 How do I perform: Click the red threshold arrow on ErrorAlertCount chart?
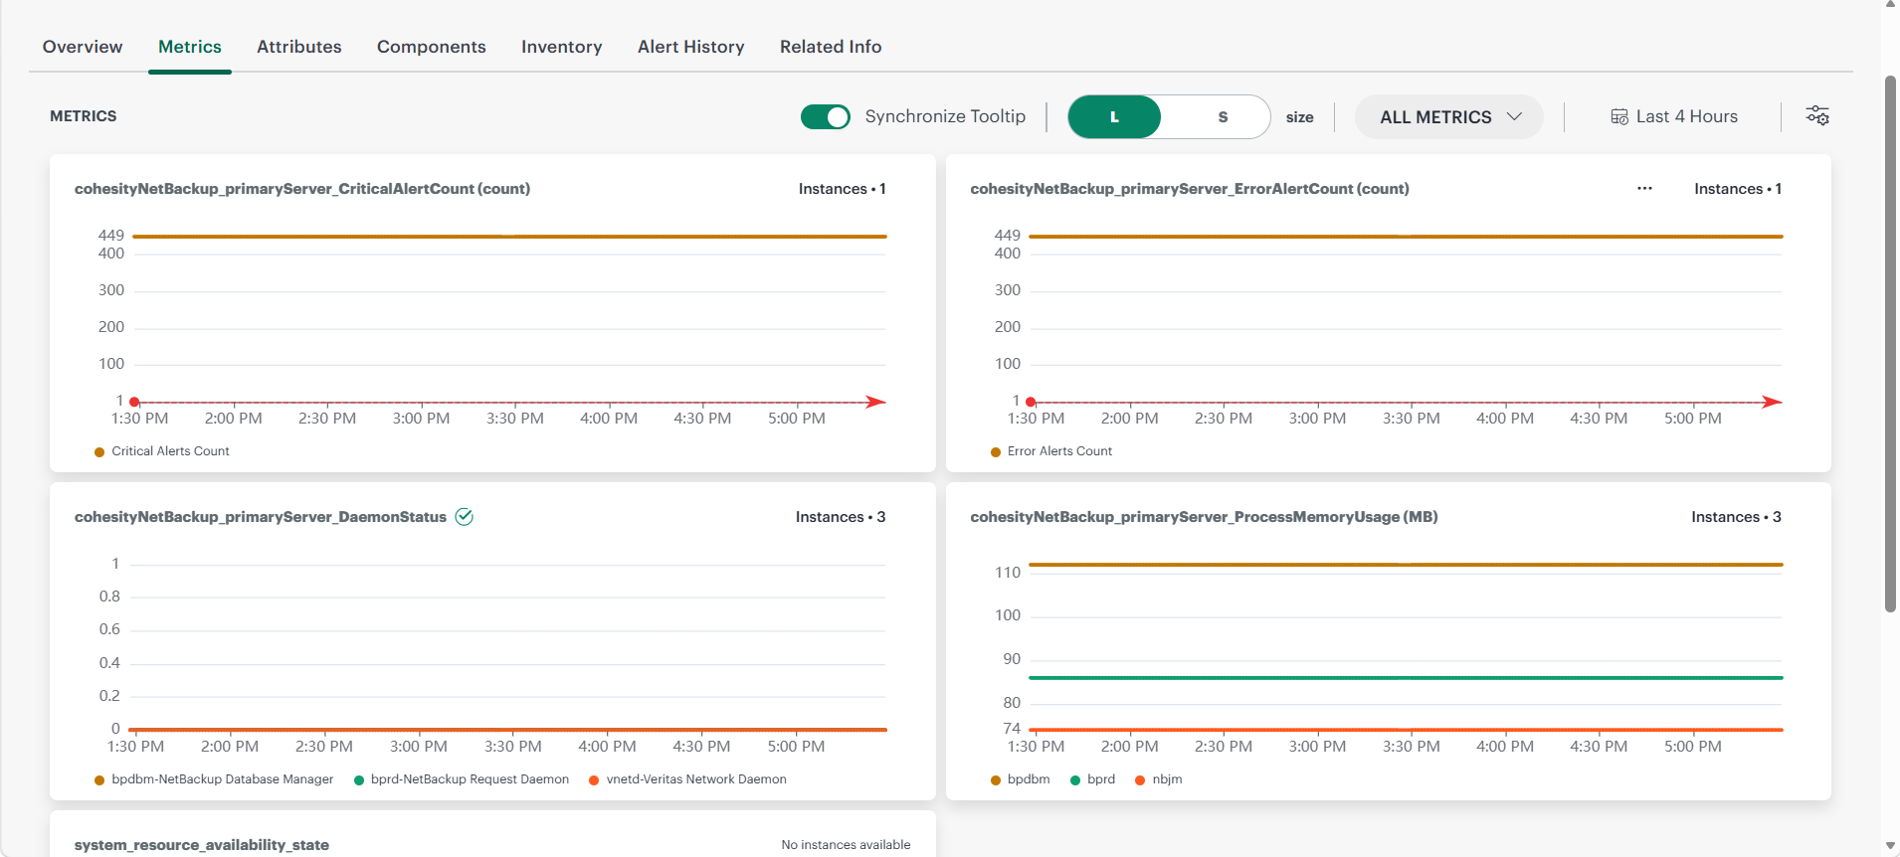(1772, 403)
